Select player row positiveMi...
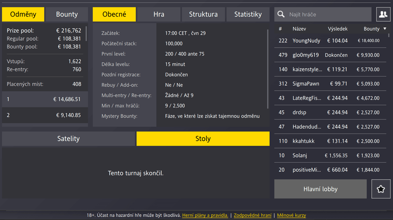The image size is (393, 220). 330,170
